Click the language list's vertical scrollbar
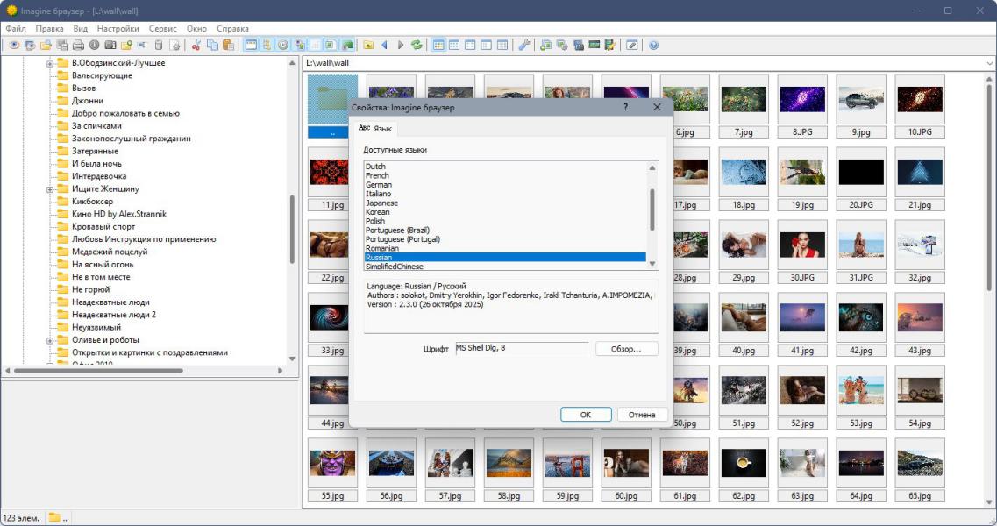997x526 pixels. (x=652, y=210)
